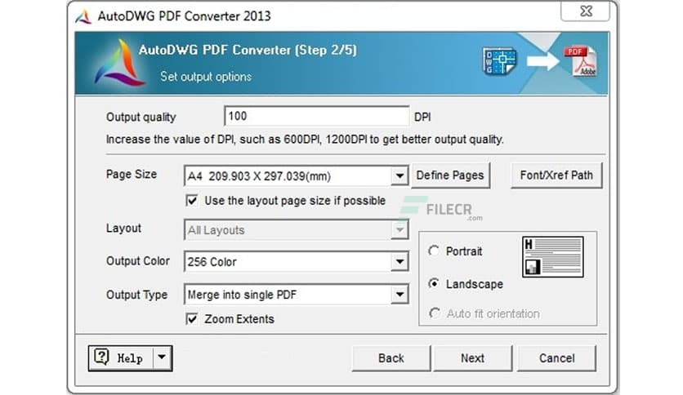This screenshot has height=395, width=683.
Task: Click the DPI hint text about 600DPI
Action: point(305,140)
